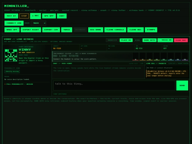Screen dimensions: 192x144
Task: Click the purple score bar
Action: (185, 57)
